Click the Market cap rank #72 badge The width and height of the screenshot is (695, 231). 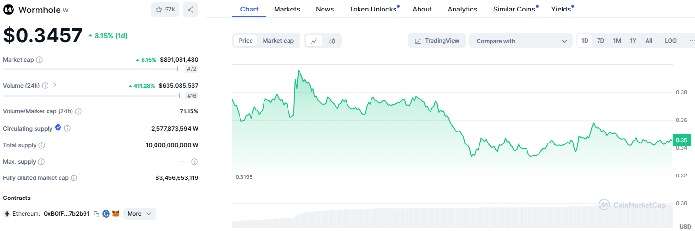[192, 69]
